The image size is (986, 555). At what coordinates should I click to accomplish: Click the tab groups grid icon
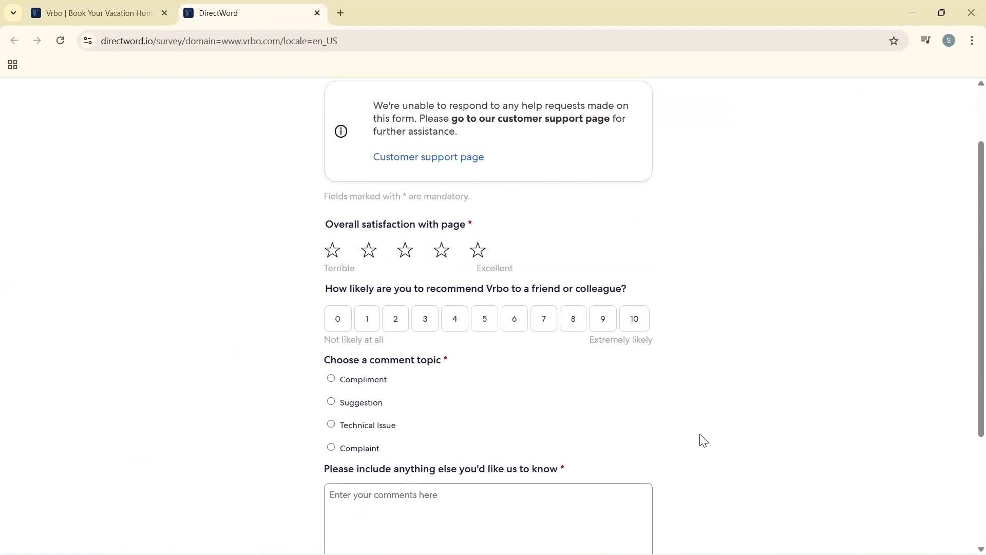click(x=12, y=64)
